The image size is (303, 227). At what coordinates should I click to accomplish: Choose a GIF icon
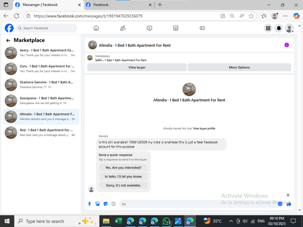tap(113, 204)
